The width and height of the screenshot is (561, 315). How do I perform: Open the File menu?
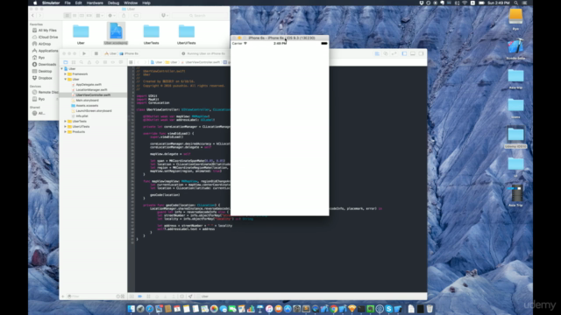point(67,3)
